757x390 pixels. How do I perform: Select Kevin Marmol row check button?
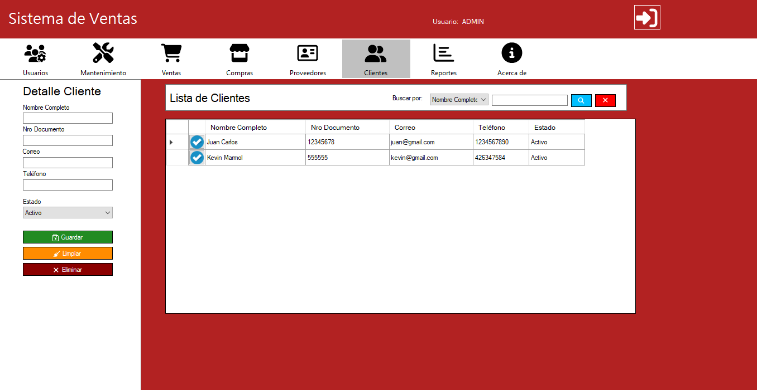click(x=197, y=158)
